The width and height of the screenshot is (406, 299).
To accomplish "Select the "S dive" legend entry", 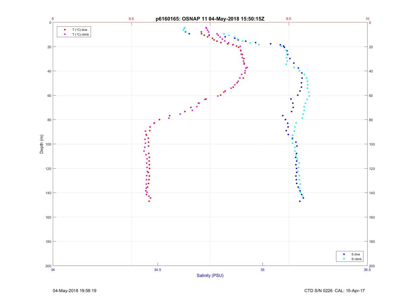I will point(355,254).
